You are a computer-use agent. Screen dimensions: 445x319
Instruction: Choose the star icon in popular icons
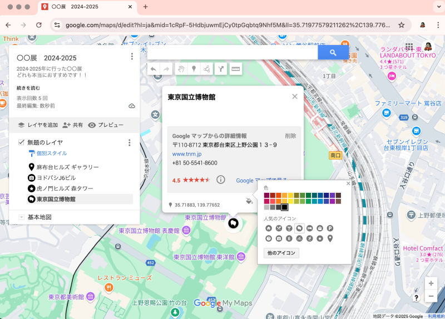point(319,238)
